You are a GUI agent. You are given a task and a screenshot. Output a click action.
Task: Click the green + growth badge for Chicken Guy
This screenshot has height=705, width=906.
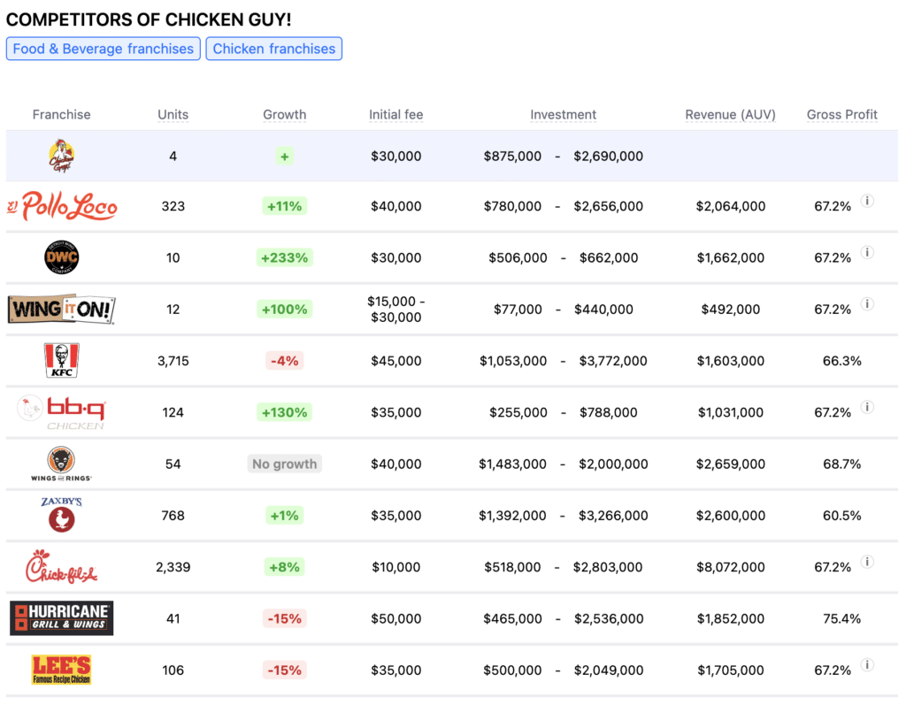(x=284, y=156)
